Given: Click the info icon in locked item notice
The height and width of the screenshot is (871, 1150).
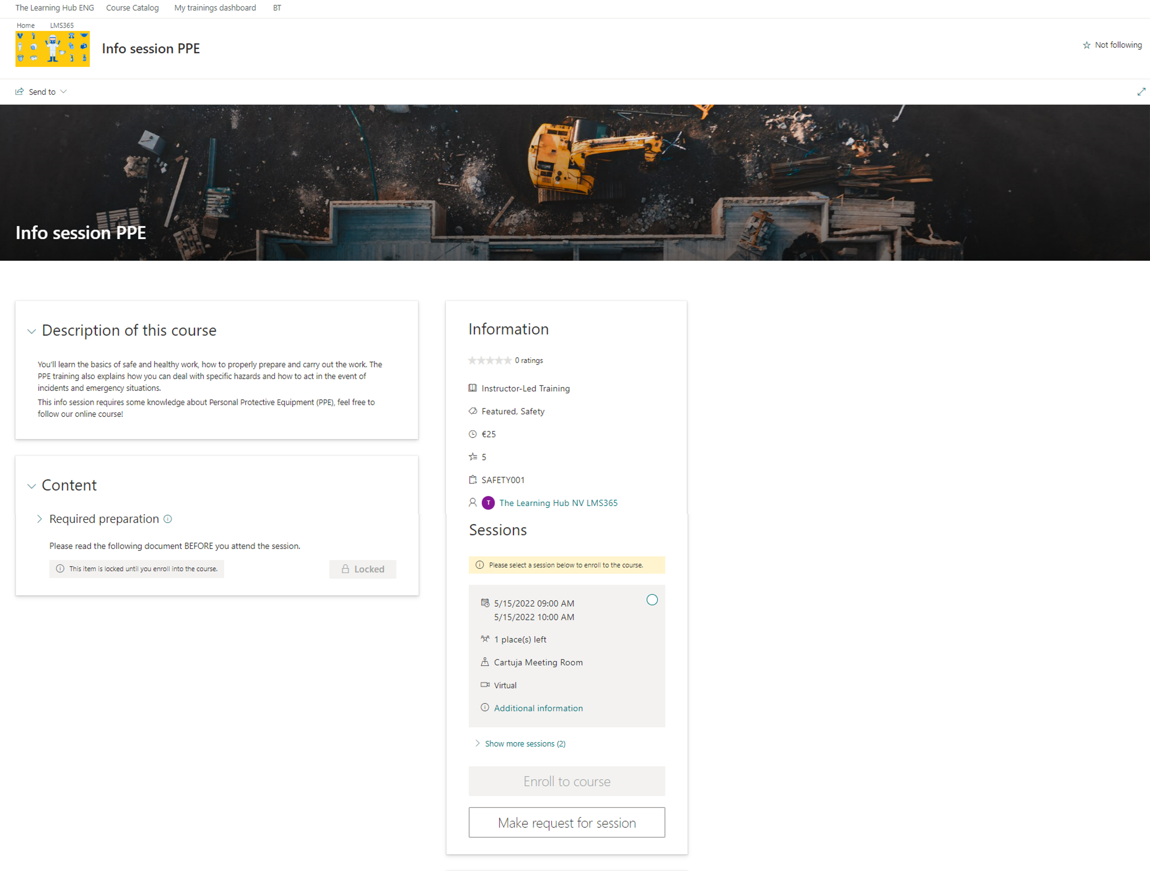Looking at the screenshot, I should click(x=60, y=569).
